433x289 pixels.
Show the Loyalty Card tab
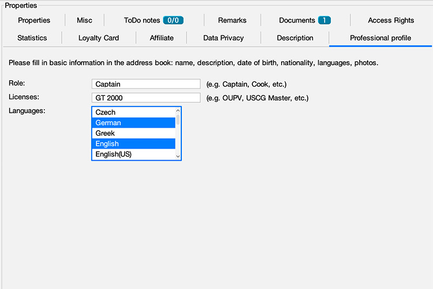(x=99, y=38)
